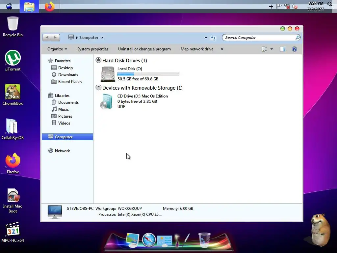Open the view options dropdown arrow
The image size is (337, 253).
coord(272,49)
